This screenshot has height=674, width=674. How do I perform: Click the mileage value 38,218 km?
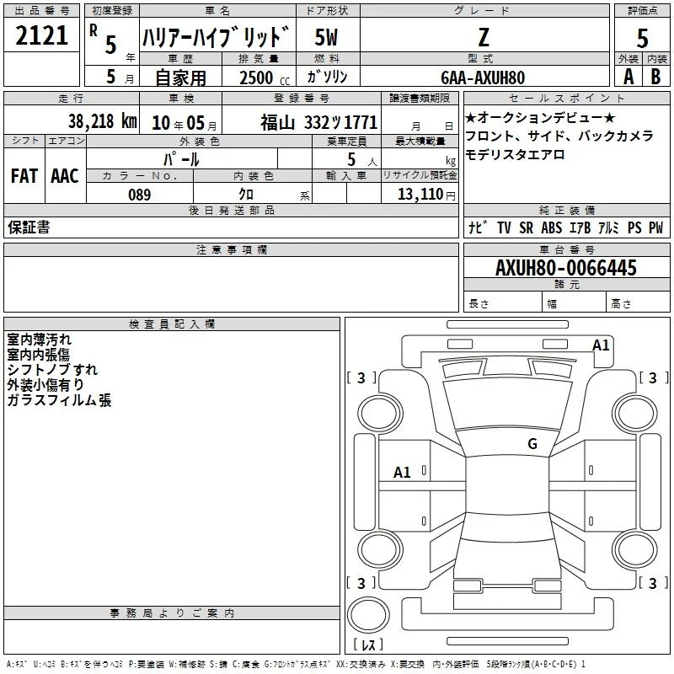[102, 121]
